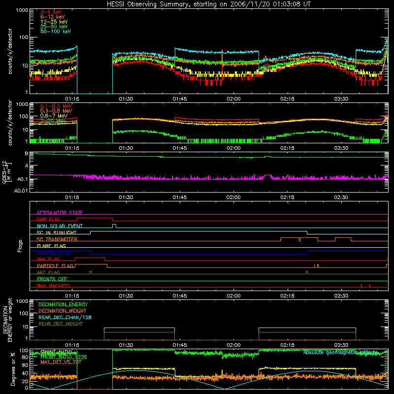
Task: Click the HESSI Observing Summary title text
Action: (x=208, y=4)
